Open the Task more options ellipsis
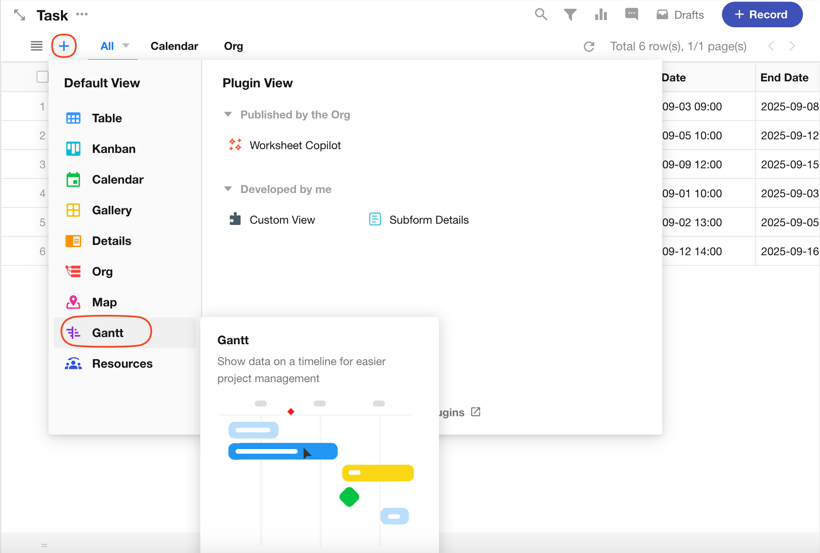820x553 pixels. click(x=82, y=14)
